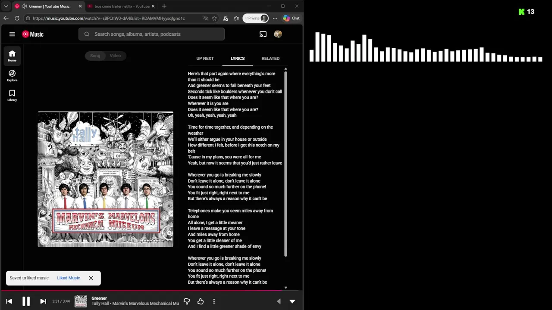This screenshot has width=552, height=310.
Task: Click the 3:31 / 3:44 time display
Action: pyautogui.click(x=61, y=301)
